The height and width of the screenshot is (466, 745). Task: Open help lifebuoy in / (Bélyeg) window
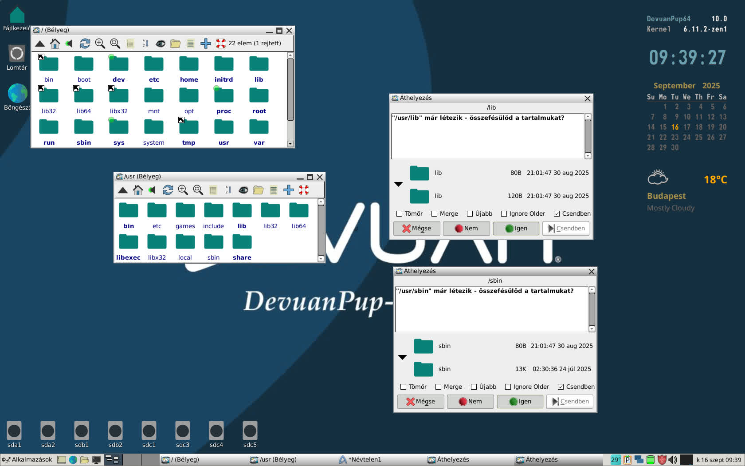click(221, 43)
